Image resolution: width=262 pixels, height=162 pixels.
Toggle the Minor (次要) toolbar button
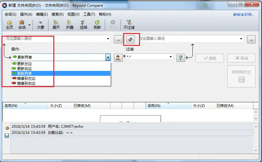(x=41, y=25)
